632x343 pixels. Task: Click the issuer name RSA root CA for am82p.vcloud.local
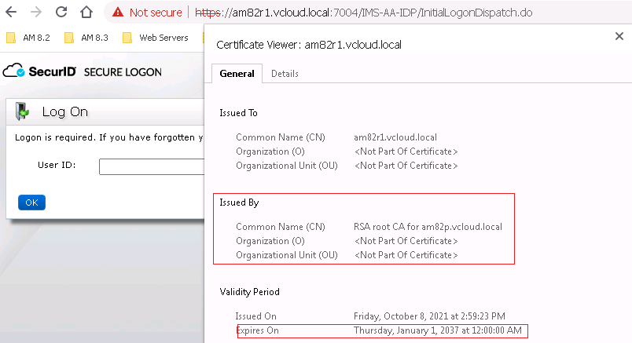pyautogui.click(x=428, y=227)
